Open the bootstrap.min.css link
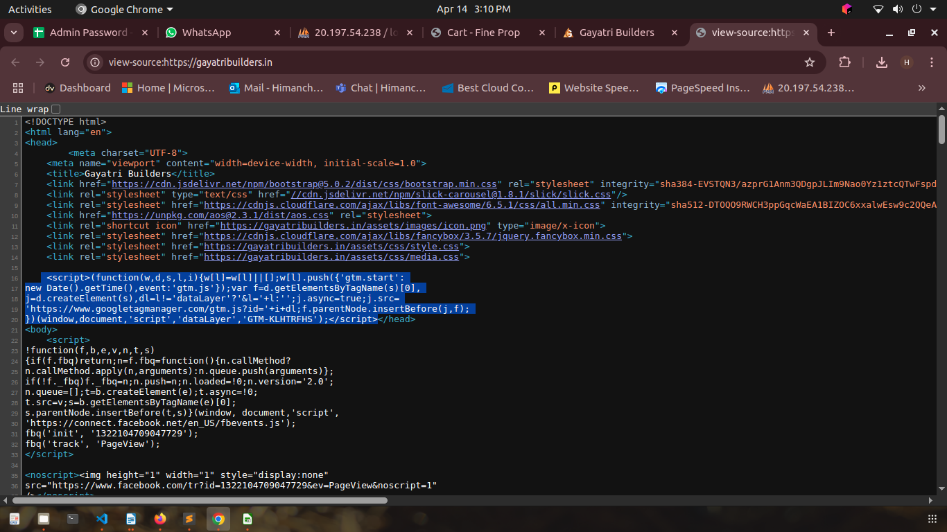This screenshot has width=947, height=532. point(304,184)
